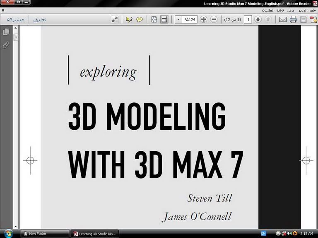Open the تعليمات (Help) menu
Image resolution: width=318 pixels, height=238 pixels.
(267, 10)
